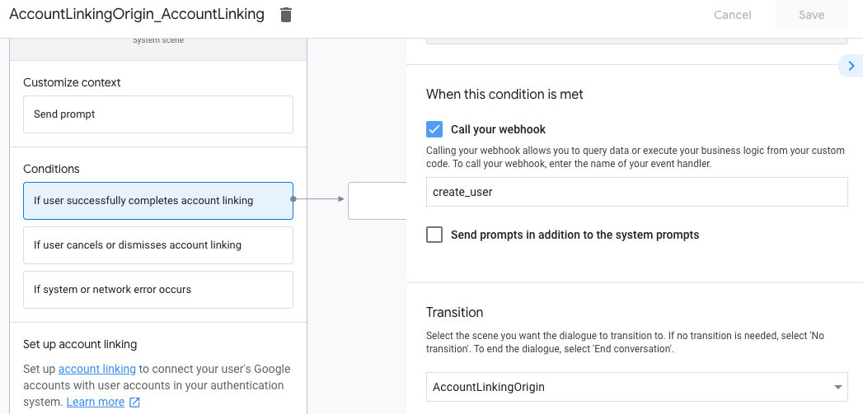Open the Send prompt box under Customize context
The width and height of the screenshot is (863, 414).
158,114
